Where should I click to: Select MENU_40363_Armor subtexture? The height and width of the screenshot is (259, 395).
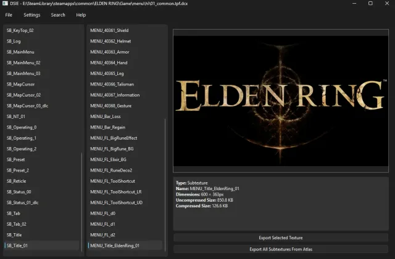click(125, 52)
